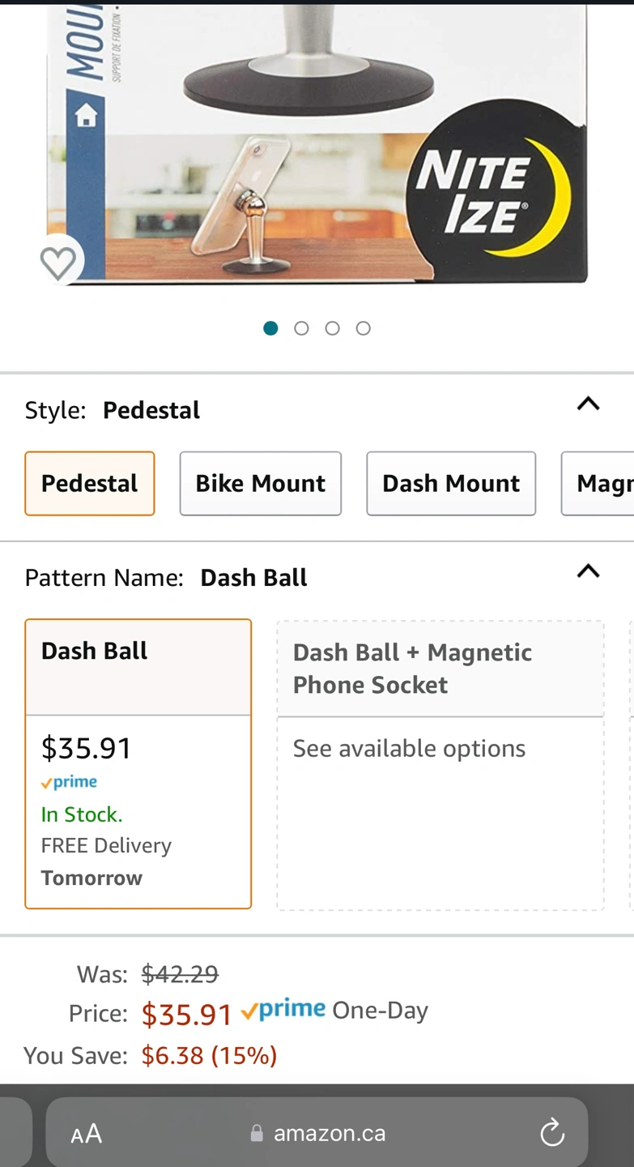Collapse the Pattern Name section chevron
Screen dimensions: 634x1167
tap(588, 571)
